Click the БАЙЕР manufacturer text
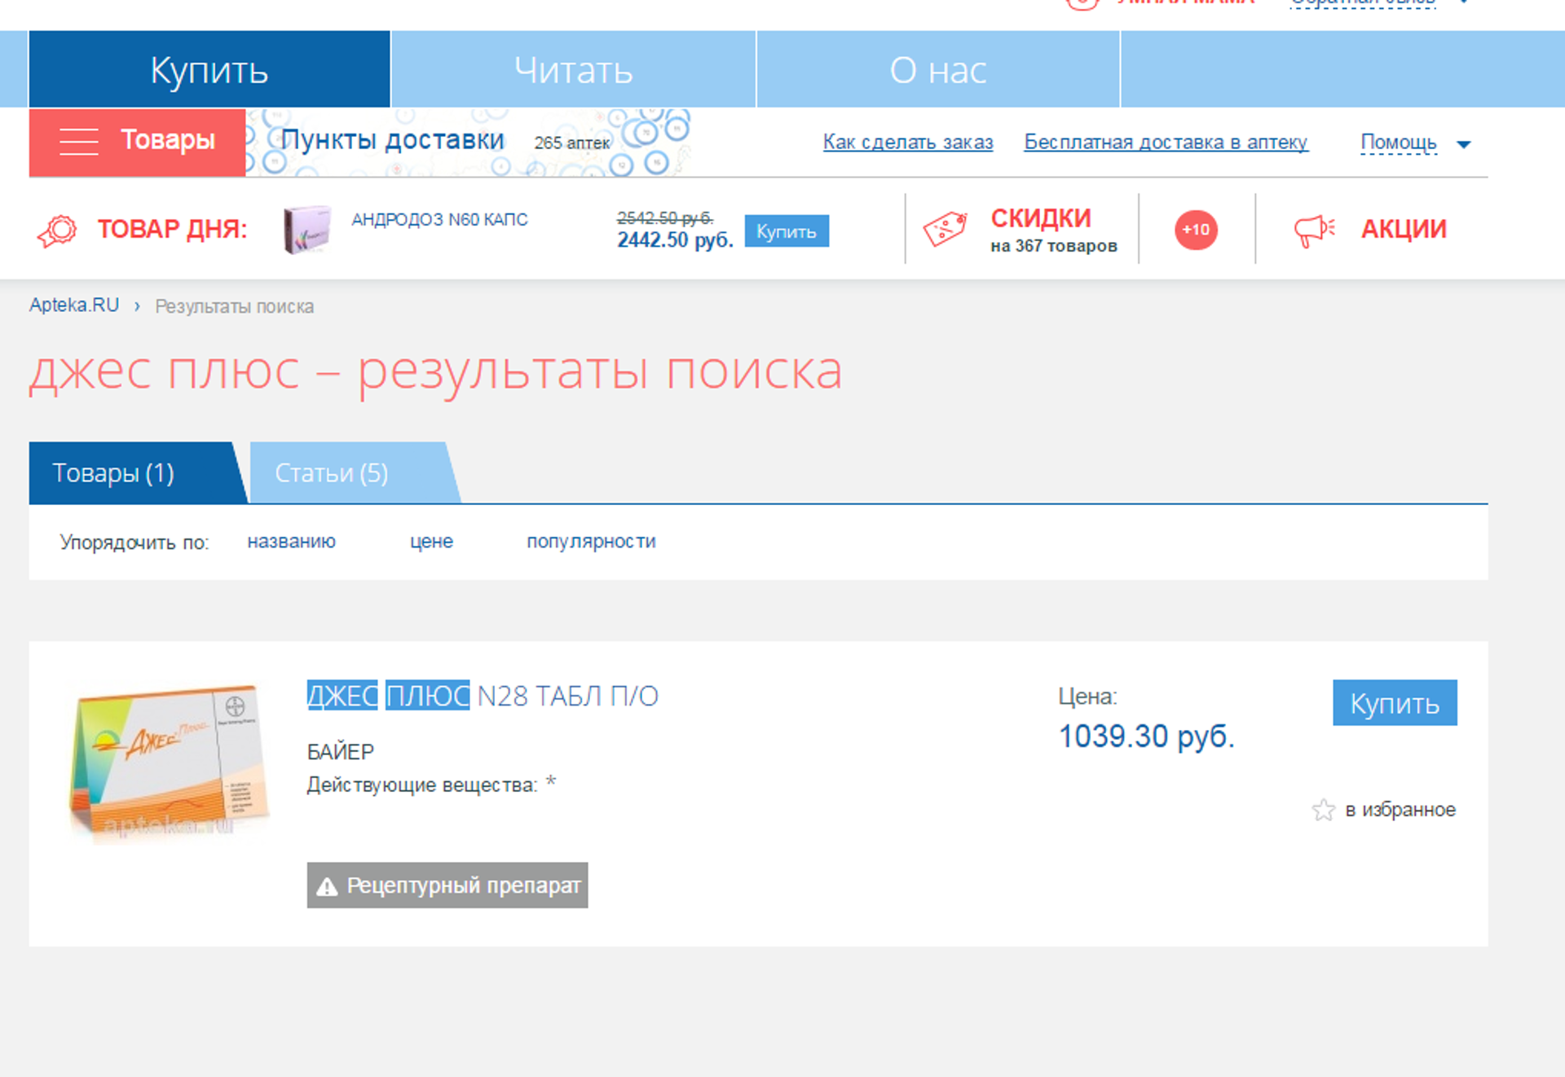Screen dimensions: 1565x1077 coord(341,751)
